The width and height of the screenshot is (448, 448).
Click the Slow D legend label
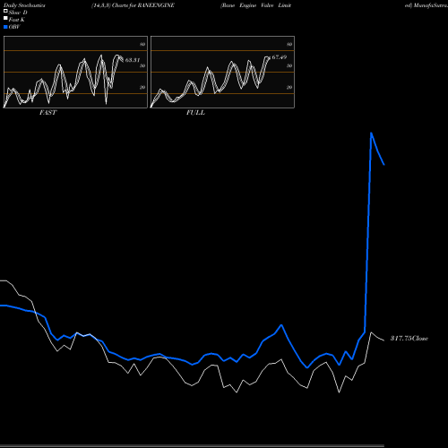[18, 13]
